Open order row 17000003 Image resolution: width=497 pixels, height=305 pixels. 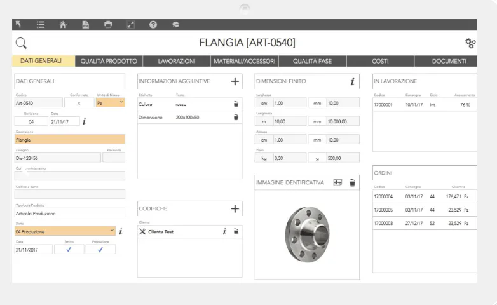(x=425, y=223)
